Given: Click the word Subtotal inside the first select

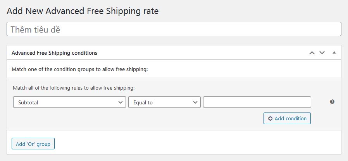Looking at the screenshot, I should (x=28, y=102).
